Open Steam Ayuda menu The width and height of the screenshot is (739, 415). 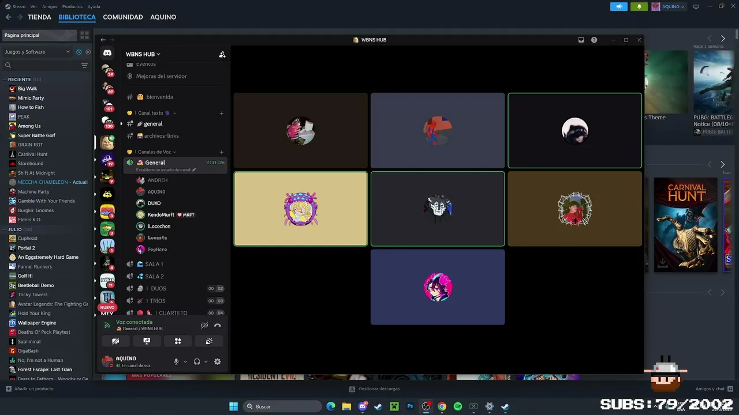(94, 6)
